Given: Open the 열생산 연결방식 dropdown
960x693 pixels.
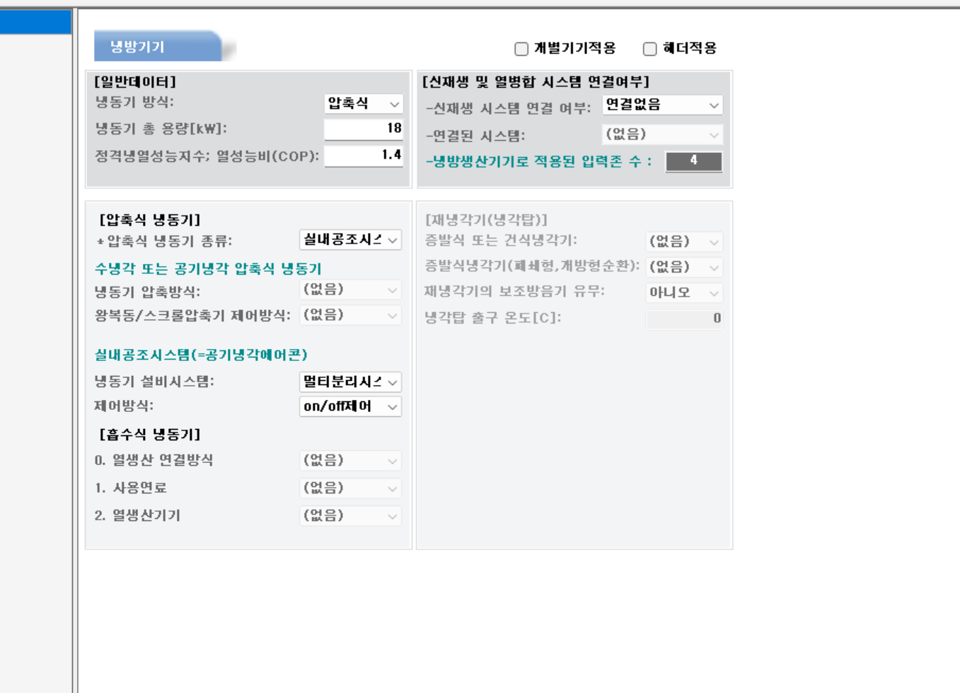Looking at the screenshot, I should click(x=350, y=461).
